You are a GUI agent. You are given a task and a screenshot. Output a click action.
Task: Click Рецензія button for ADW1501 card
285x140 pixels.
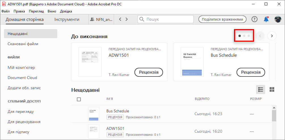(149, 72)
